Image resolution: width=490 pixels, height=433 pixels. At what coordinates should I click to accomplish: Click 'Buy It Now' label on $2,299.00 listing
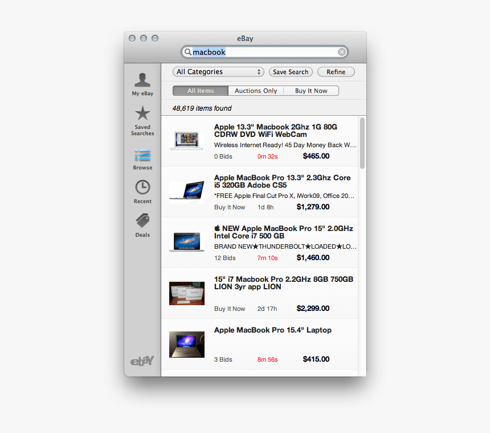point(230,309)
